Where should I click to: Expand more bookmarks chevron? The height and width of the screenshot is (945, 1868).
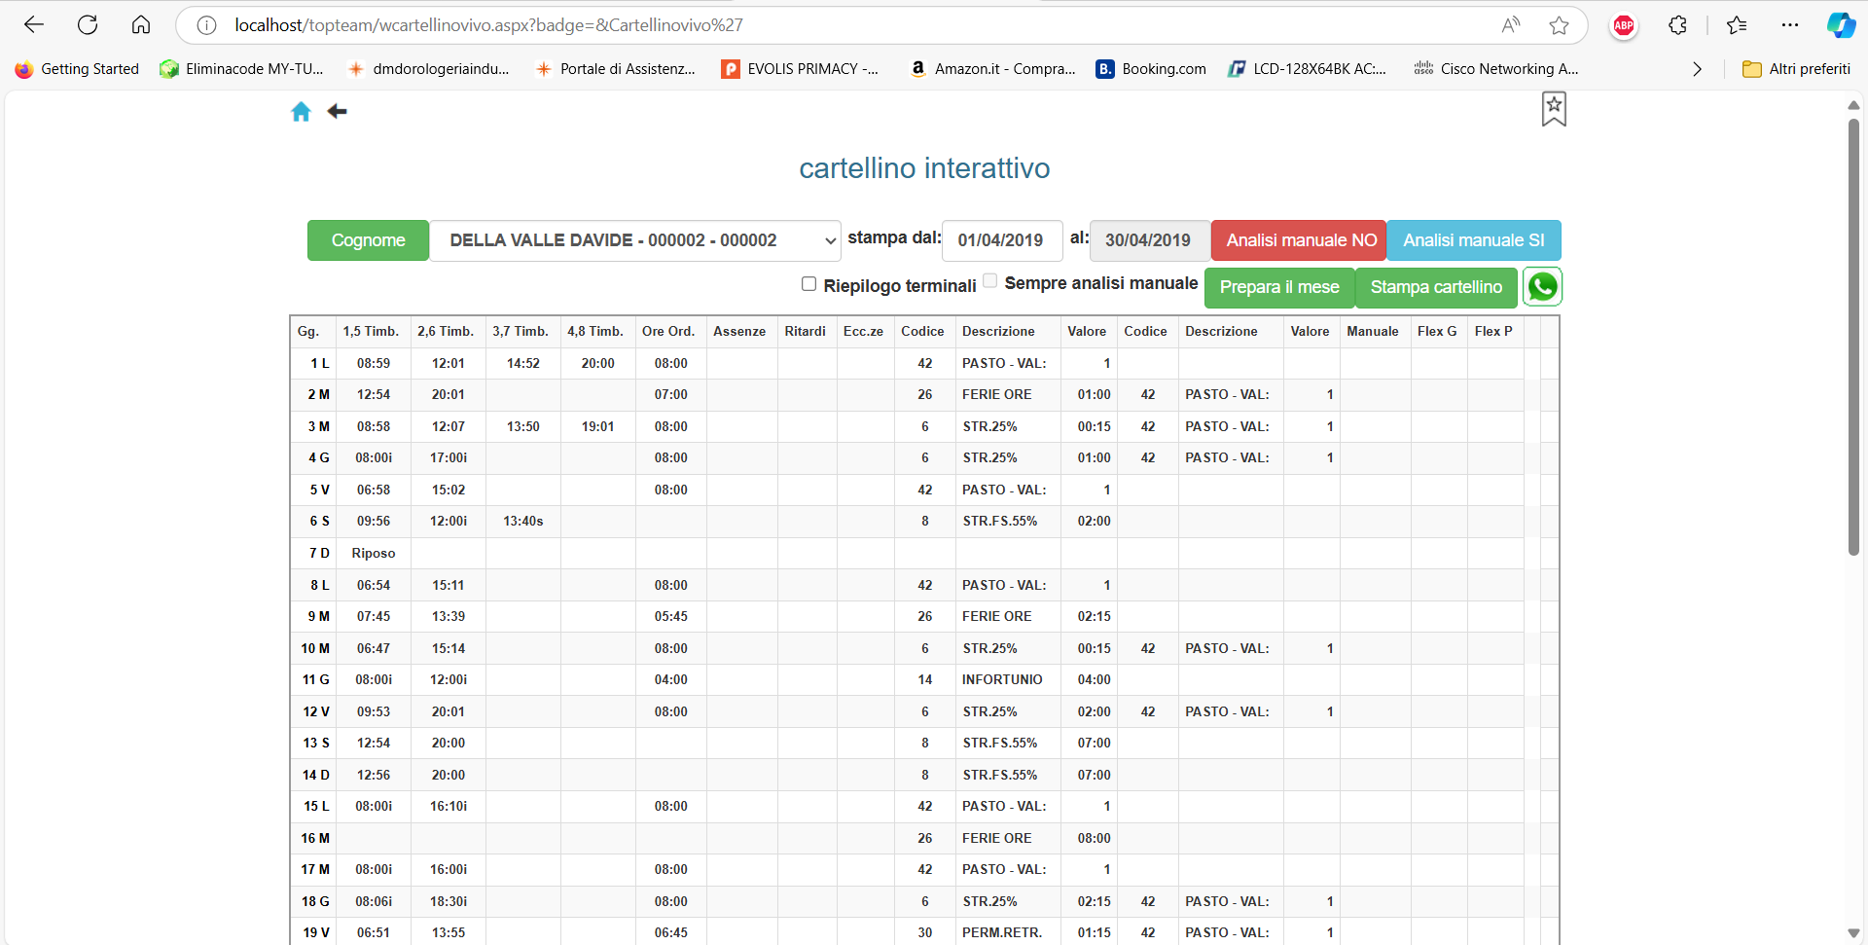tap(1698, 69)
